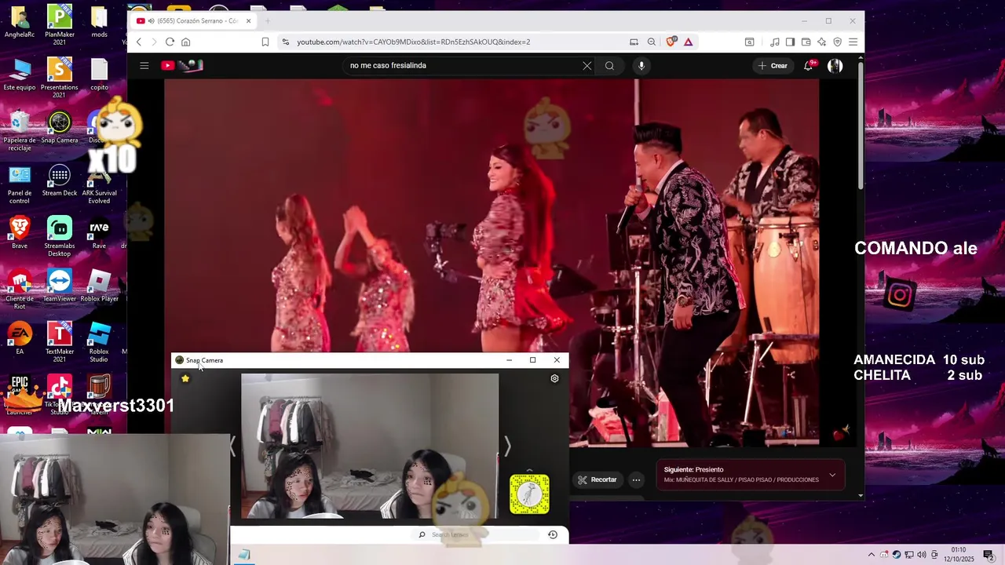
Task: Go back in the browser
Action: point(139,42)
